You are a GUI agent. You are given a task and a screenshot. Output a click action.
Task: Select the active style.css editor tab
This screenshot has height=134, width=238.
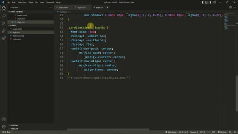click(x=99, y=7)
